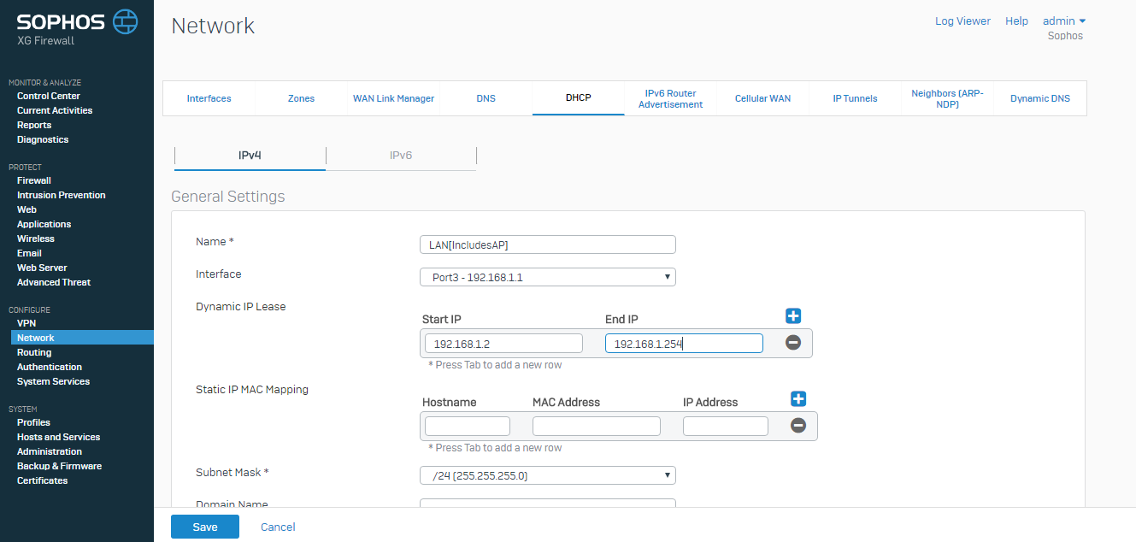Add a new Dynamic IP Lease row
The image size is (1136, 542).
792,315
